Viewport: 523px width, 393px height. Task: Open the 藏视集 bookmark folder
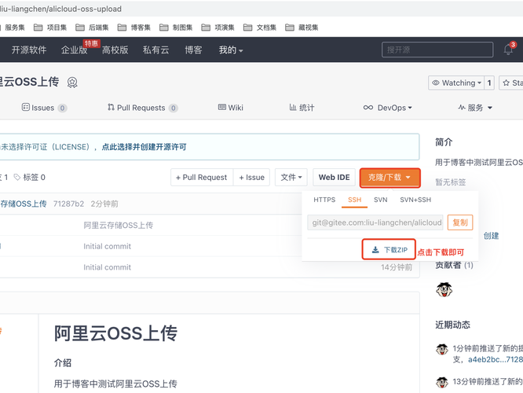click(x=302, y=28)
